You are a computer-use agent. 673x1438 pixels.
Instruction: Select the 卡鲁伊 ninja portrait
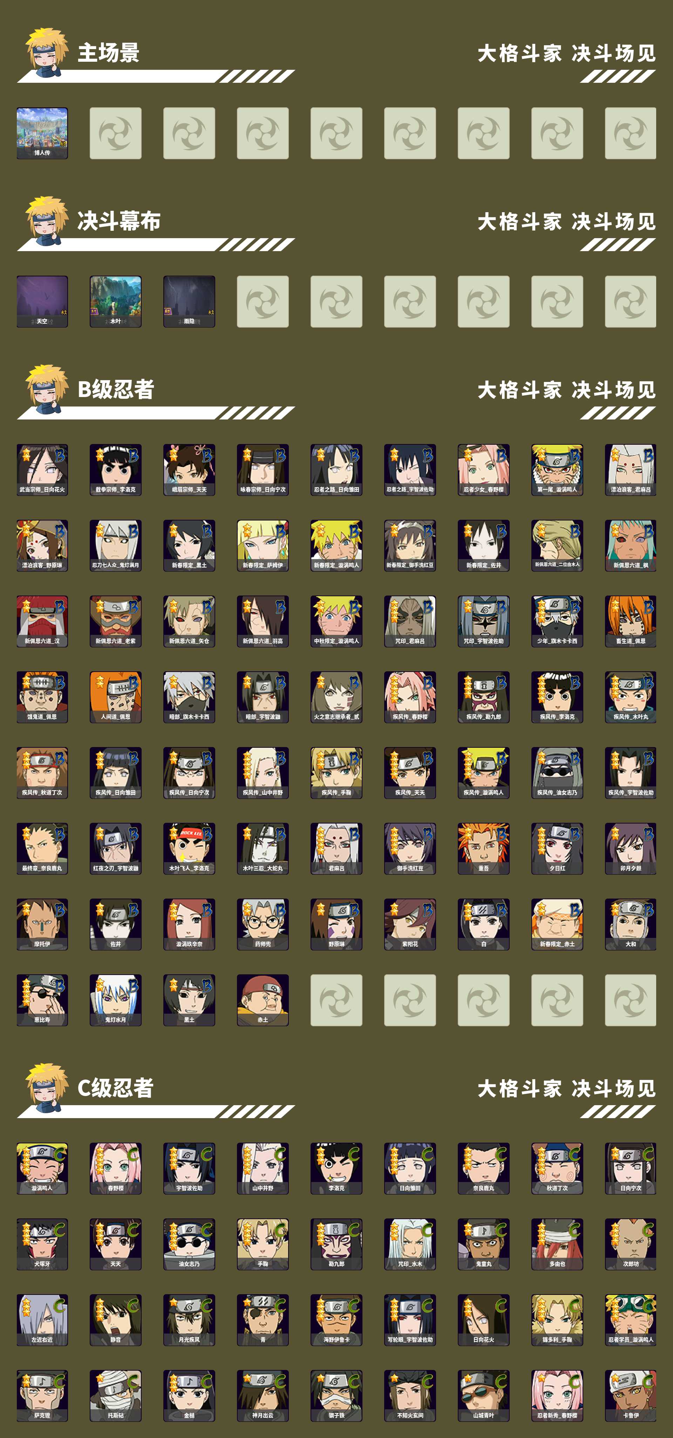click(x=631, y=1396)
